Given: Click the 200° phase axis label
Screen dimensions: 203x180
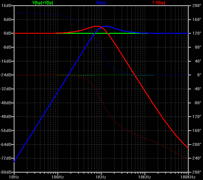Looking at the screenshot, I should click(197, 5).
